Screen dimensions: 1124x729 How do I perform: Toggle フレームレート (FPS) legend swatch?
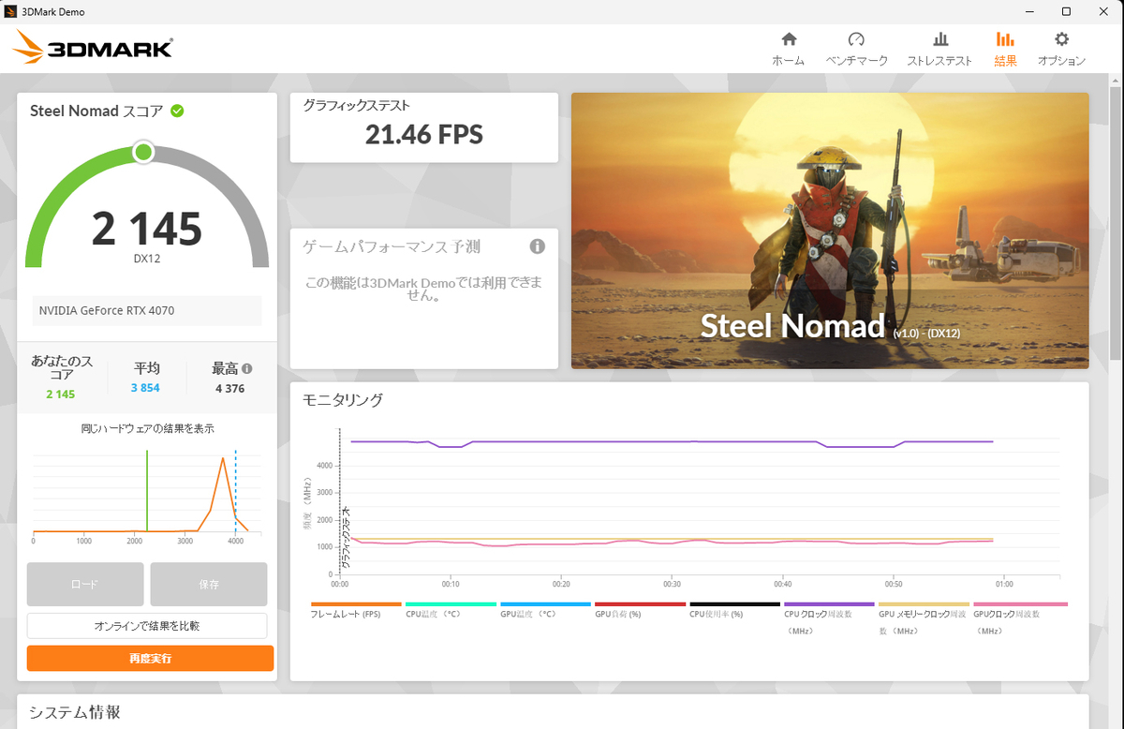(x=356, y=604)
